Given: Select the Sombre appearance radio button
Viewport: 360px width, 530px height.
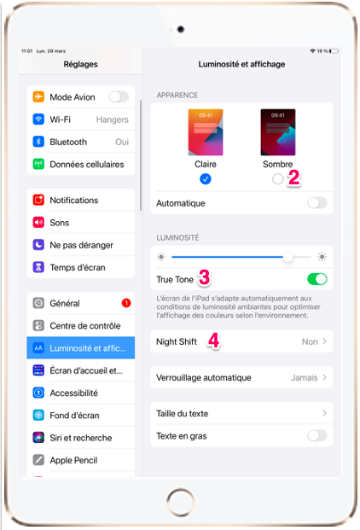Looking at the screenshot, I should [277, 179].
